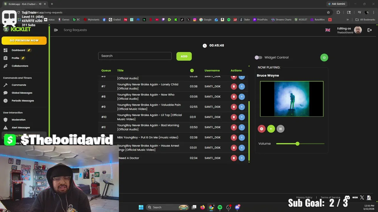The height and width of the screenshot is (212, 378).
Task: Open new Chrome tab plus button
Action: (x=52, y=4)
